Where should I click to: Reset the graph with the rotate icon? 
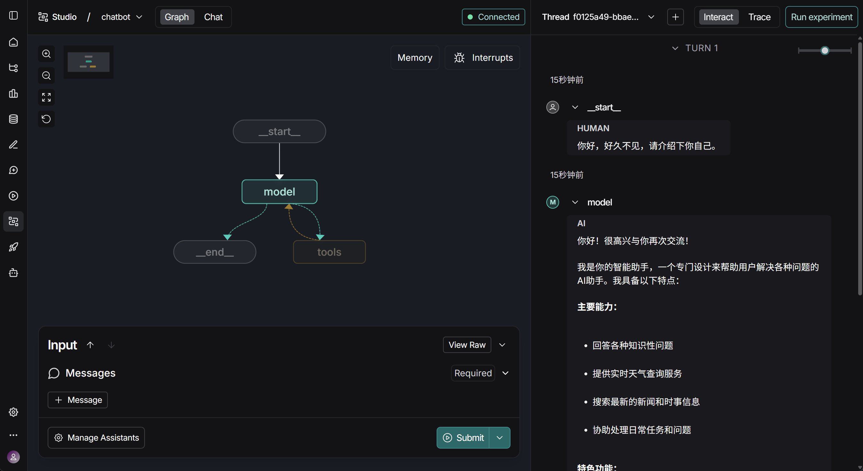pyautogui.click(x=46, y=119)
